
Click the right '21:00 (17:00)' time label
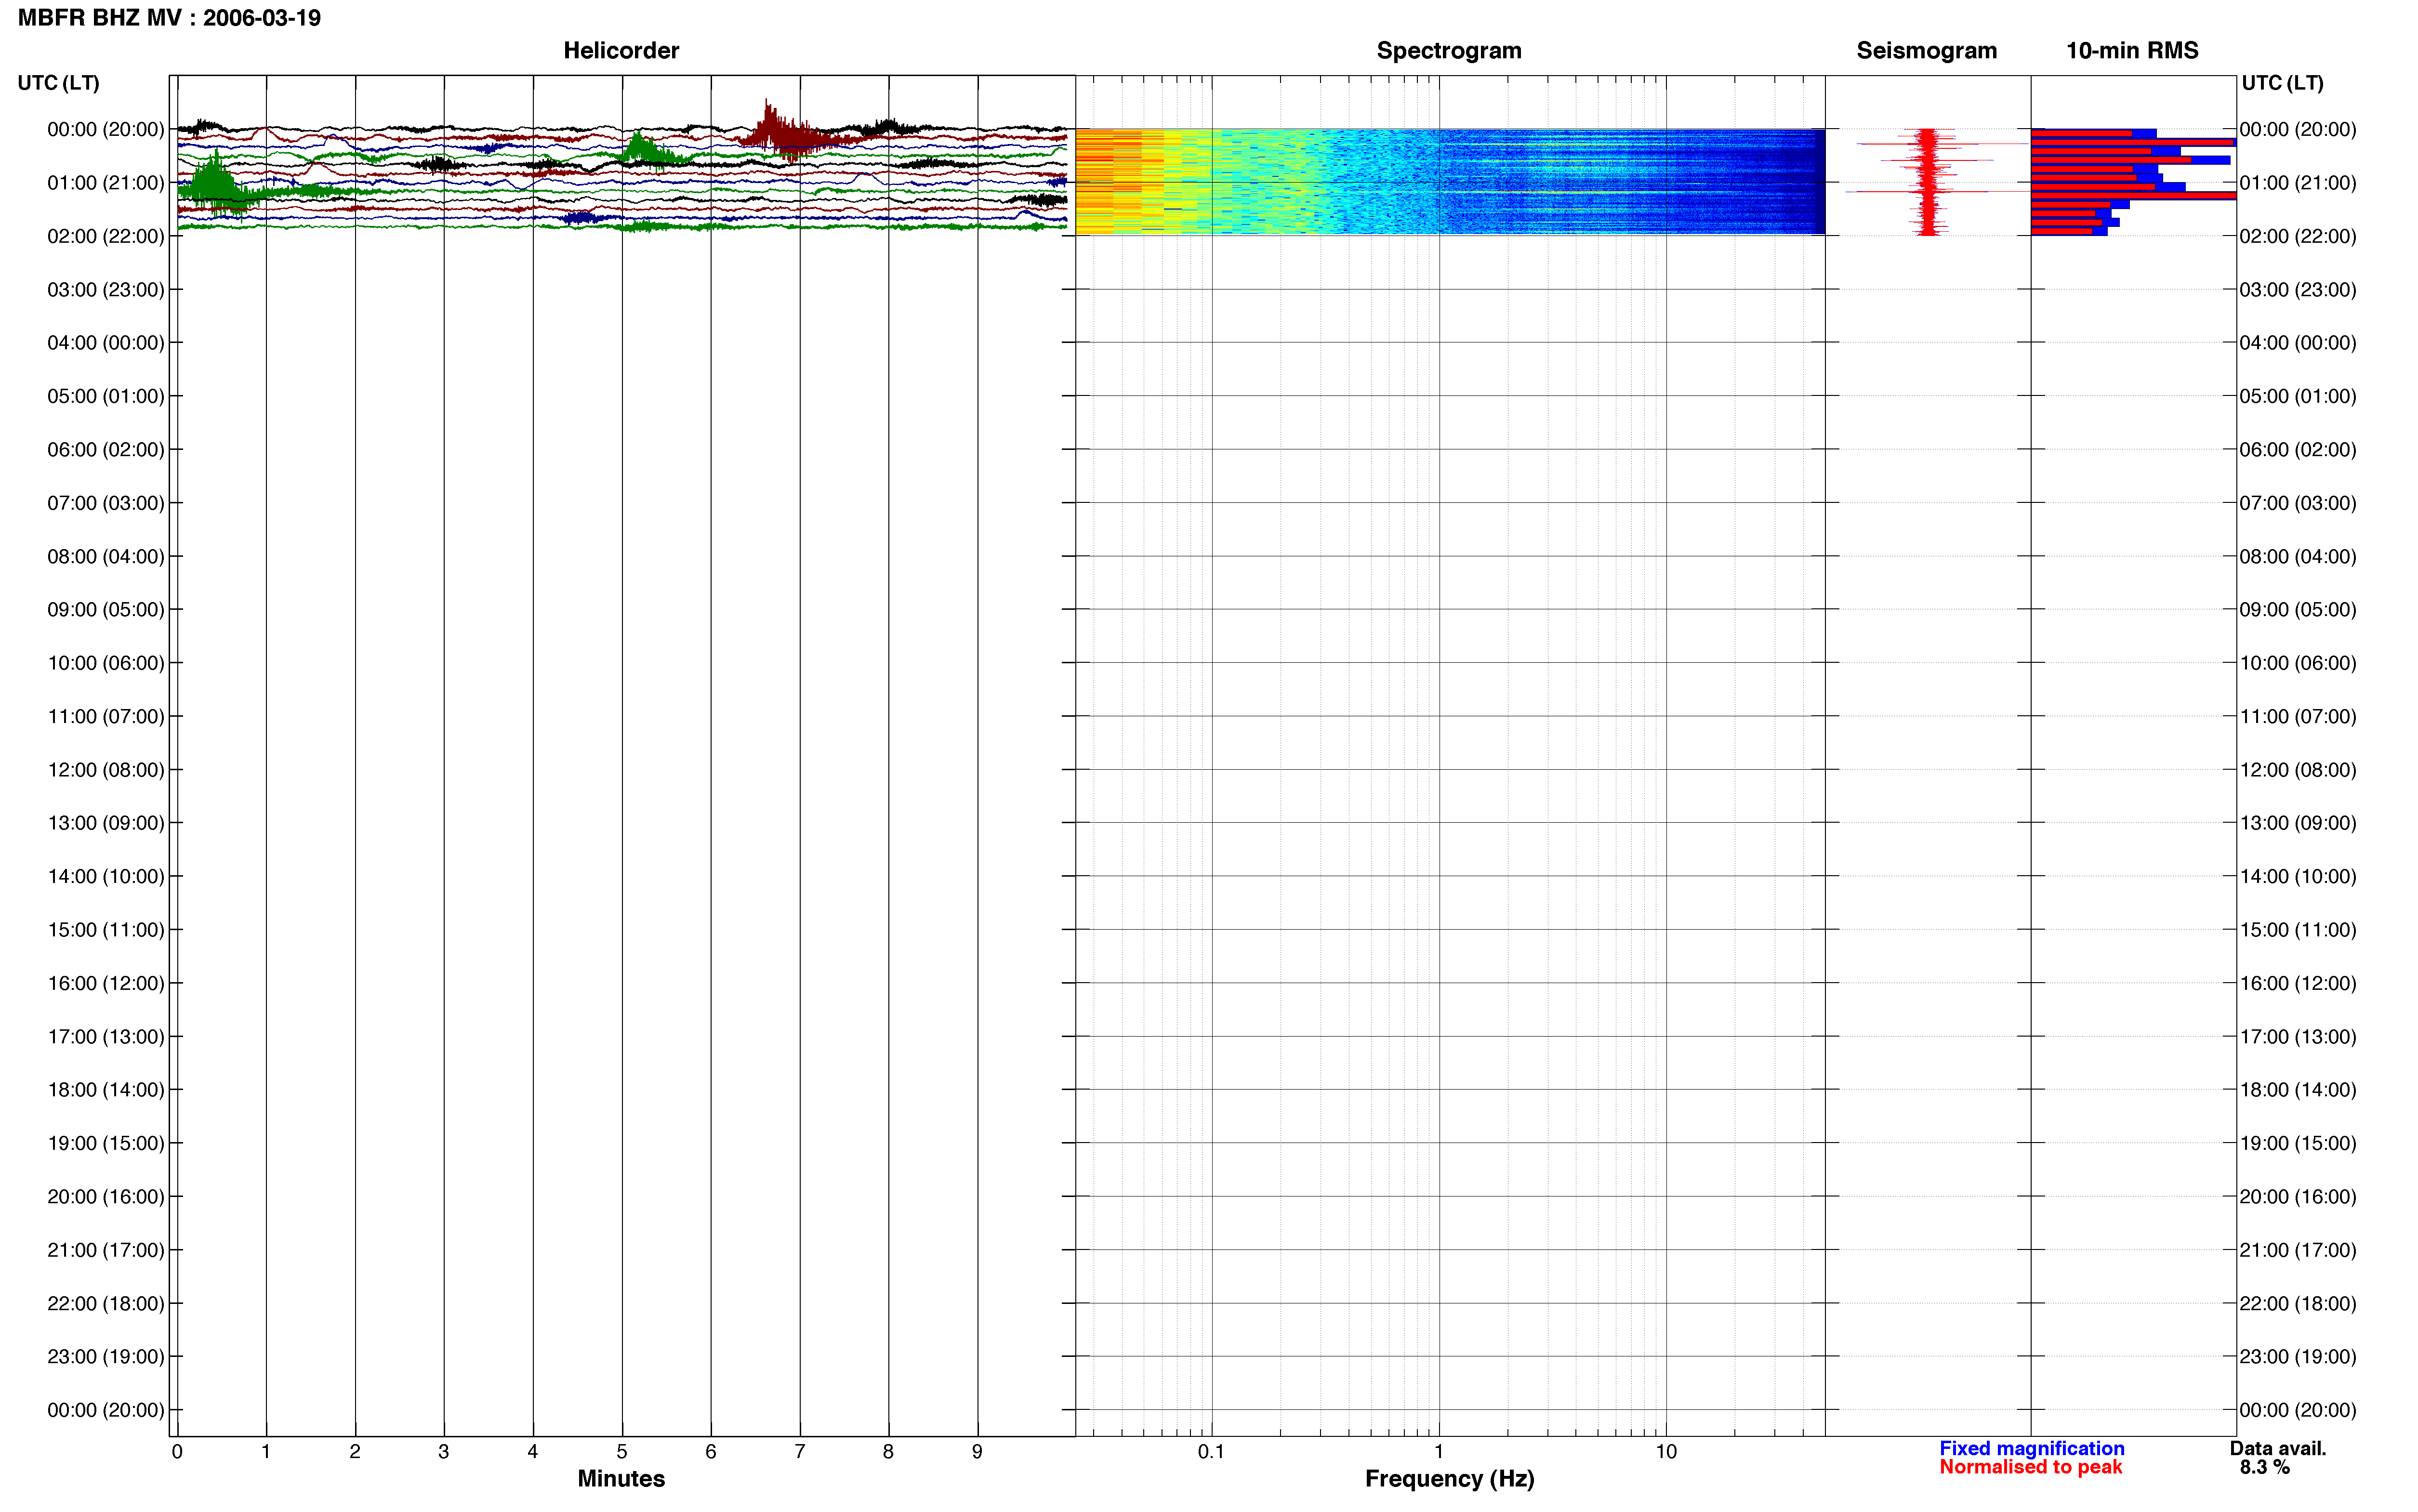[x=2298, y=1250]
